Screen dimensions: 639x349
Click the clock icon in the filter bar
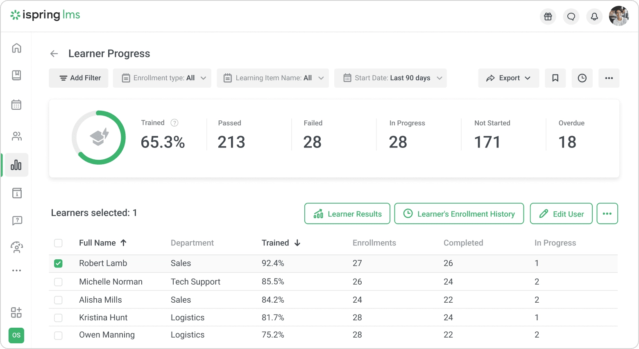point(582,78)
